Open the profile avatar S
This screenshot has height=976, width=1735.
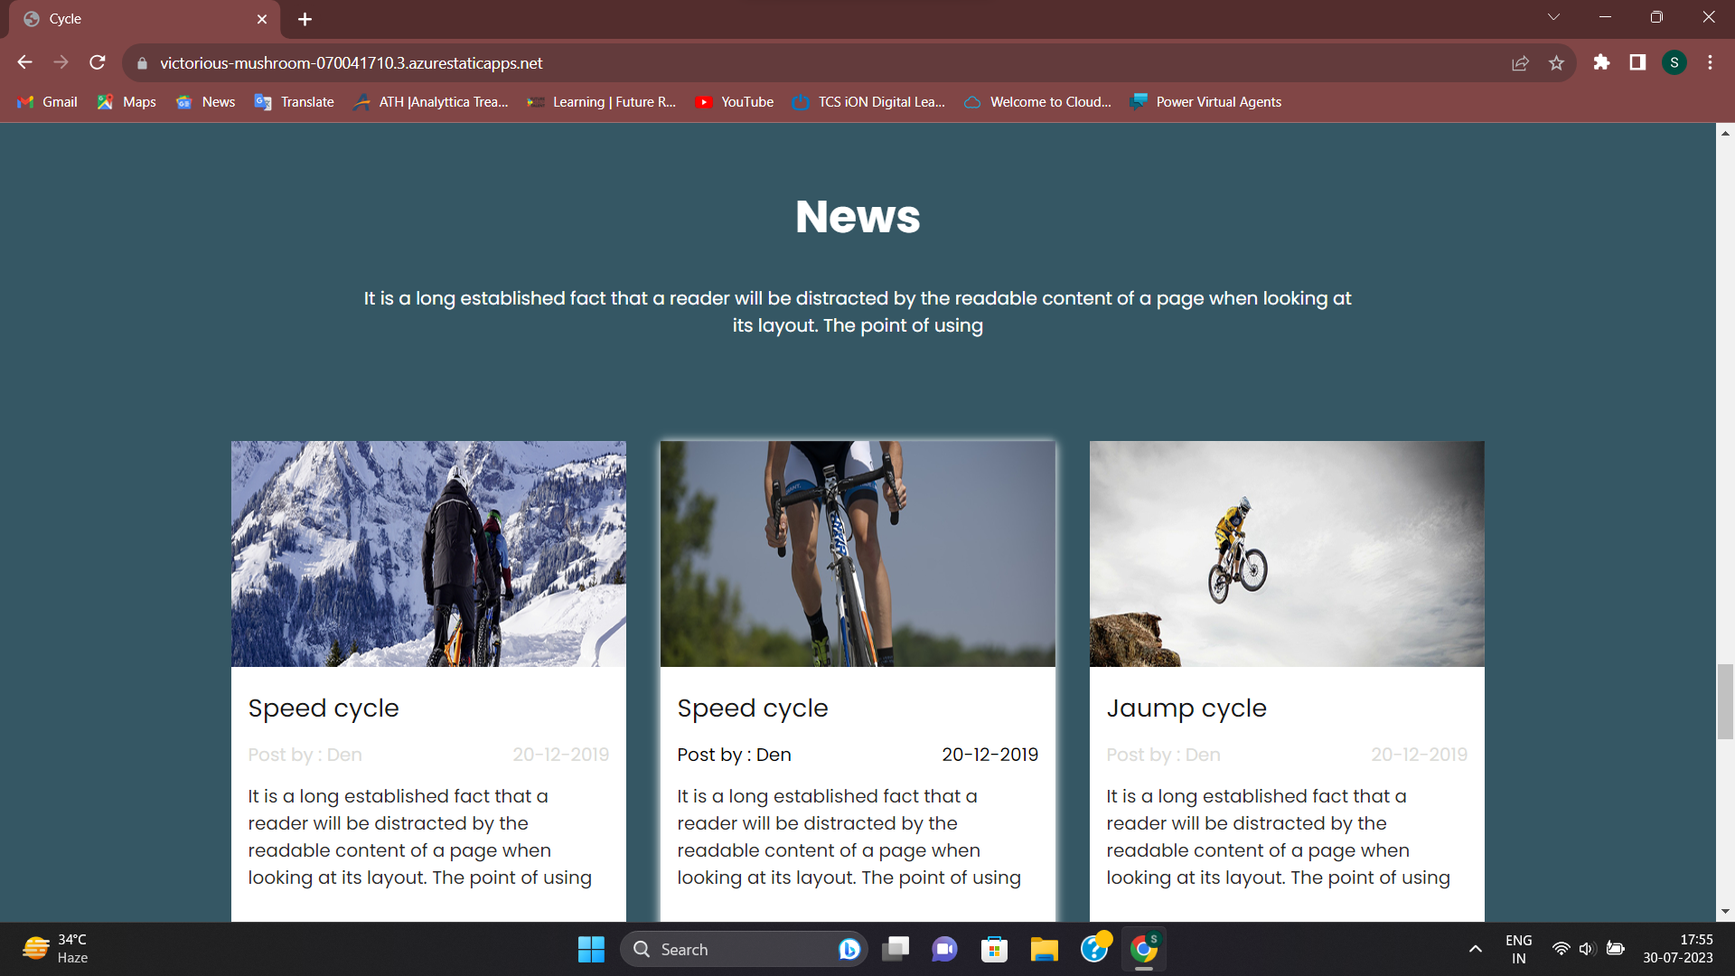pyautogui.click(x=1674, y=62)
